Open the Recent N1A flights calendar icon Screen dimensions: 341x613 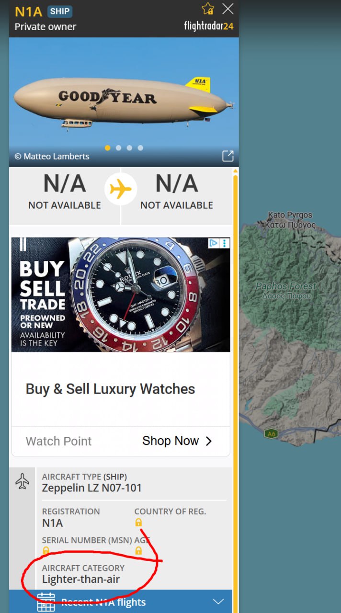pos(46,602)
